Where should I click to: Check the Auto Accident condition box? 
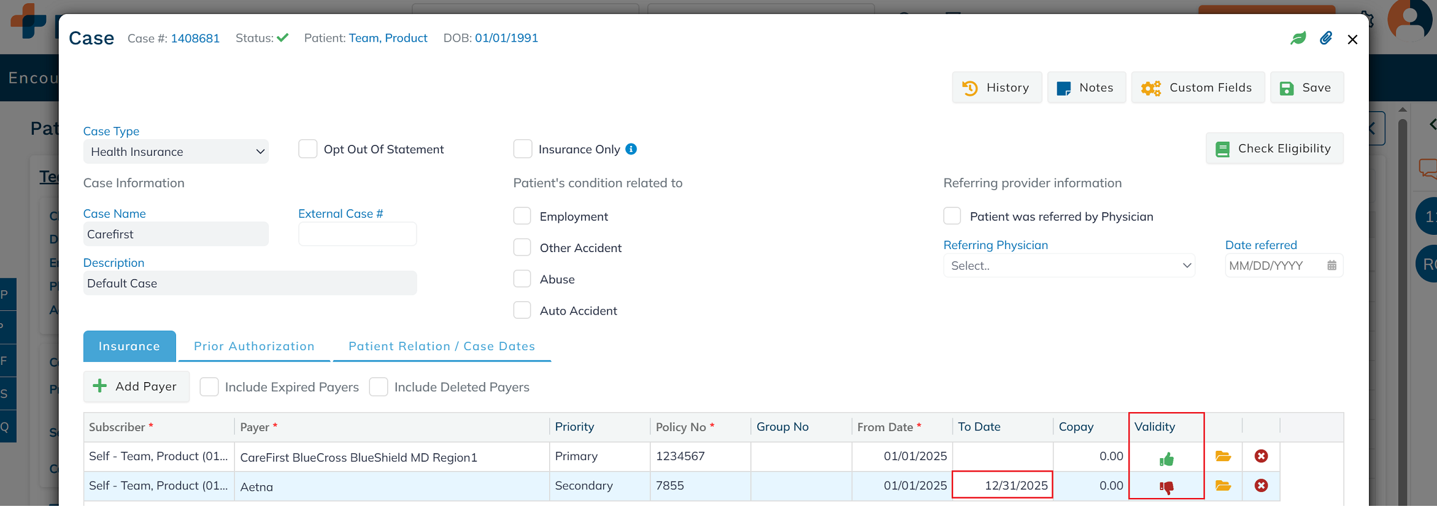point(522,310)
